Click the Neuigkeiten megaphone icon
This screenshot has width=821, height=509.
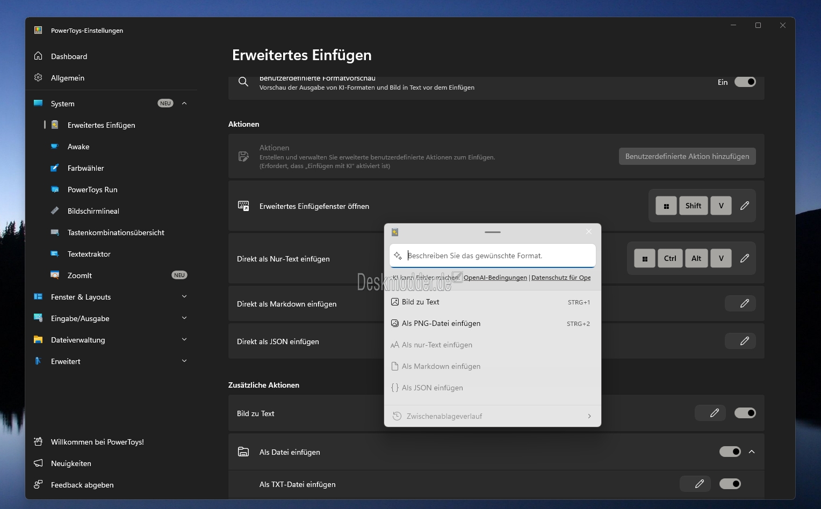pyautogui.click(x=38, y=463)
